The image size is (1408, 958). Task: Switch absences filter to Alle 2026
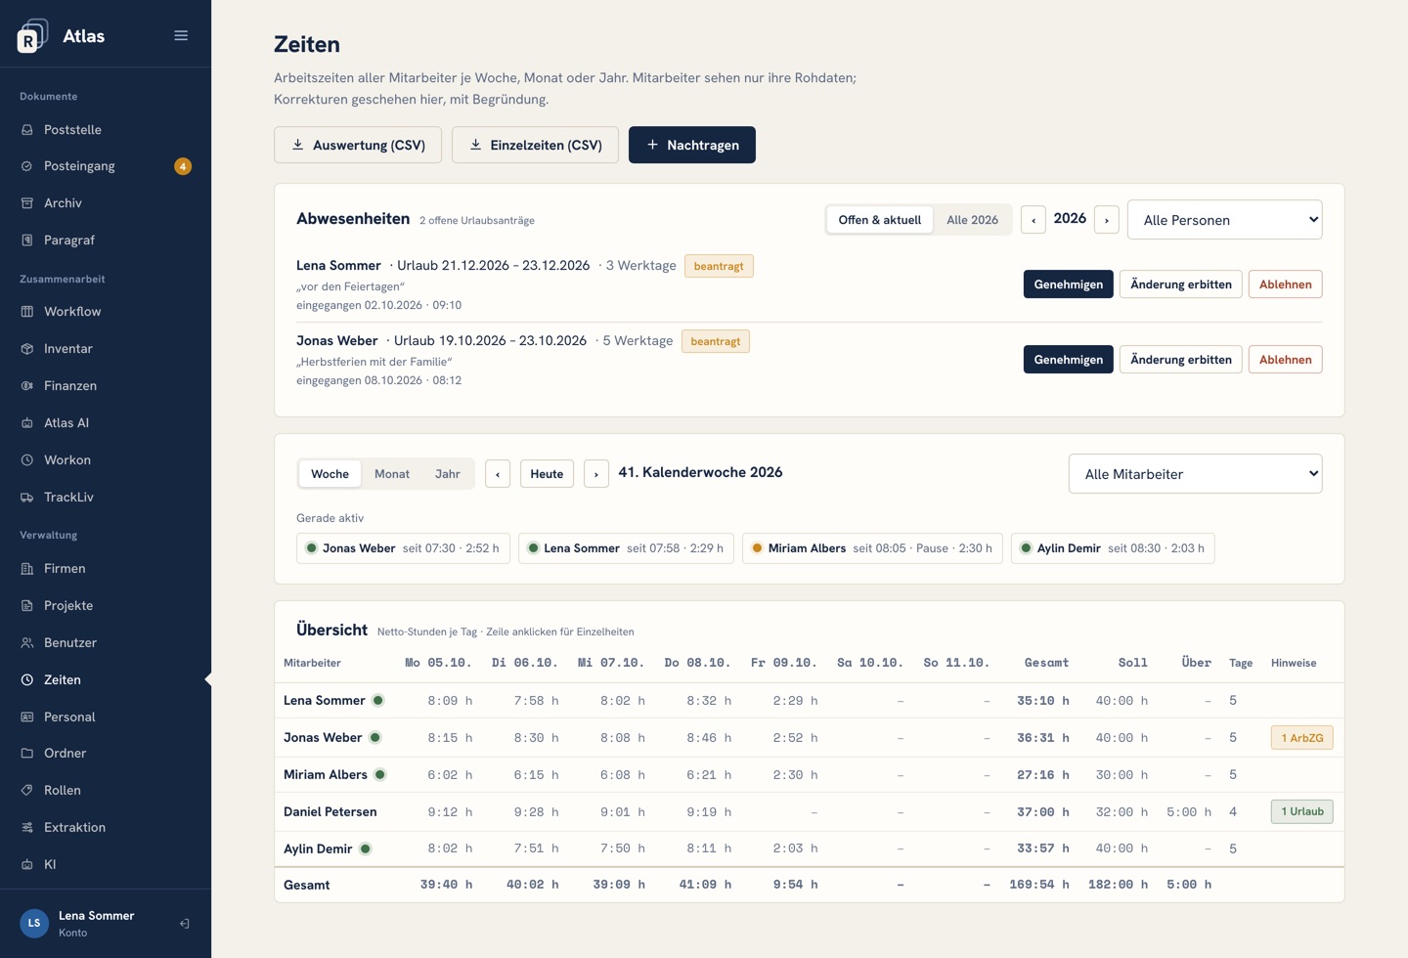[972, 220]
